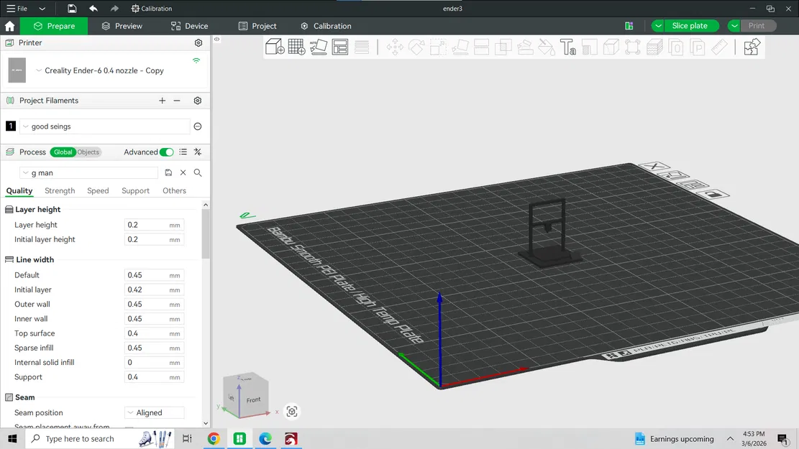Add text with the Text tool
Screen dimensions: 799x449
pyautogui.click(x=568, y=46)
